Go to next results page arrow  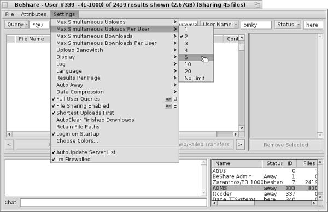(240, 144)
